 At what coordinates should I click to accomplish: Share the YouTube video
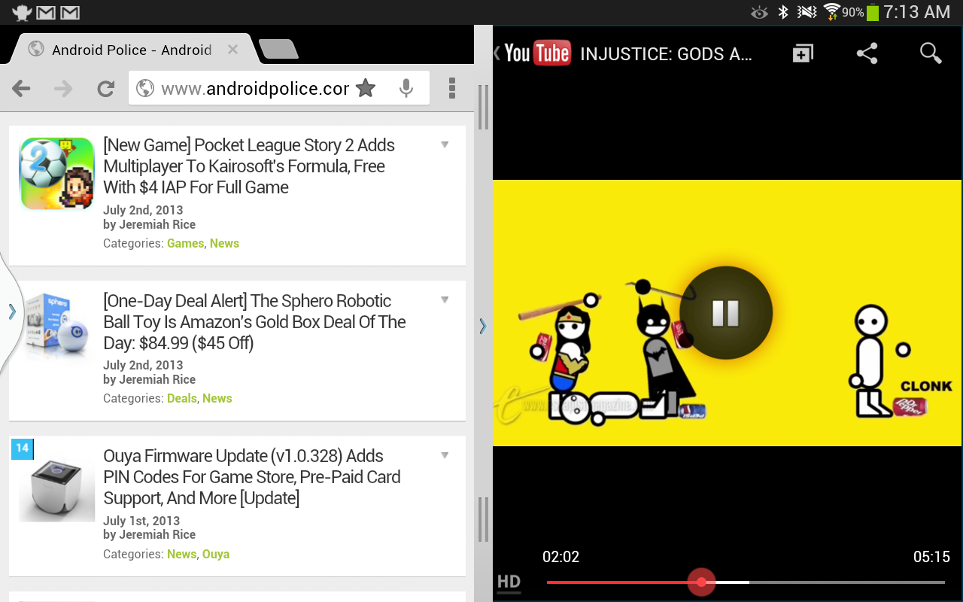pyautogui.click(x=867, y=53)
